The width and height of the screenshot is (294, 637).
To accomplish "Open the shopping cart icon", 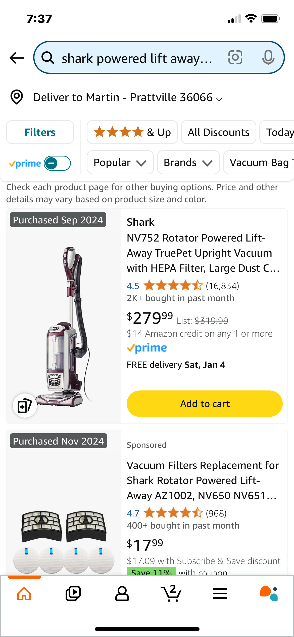I will click(x=171, y=594).
